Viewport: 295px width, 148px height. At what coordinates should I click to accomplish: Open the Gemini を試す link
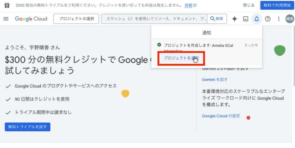(215, 79)
